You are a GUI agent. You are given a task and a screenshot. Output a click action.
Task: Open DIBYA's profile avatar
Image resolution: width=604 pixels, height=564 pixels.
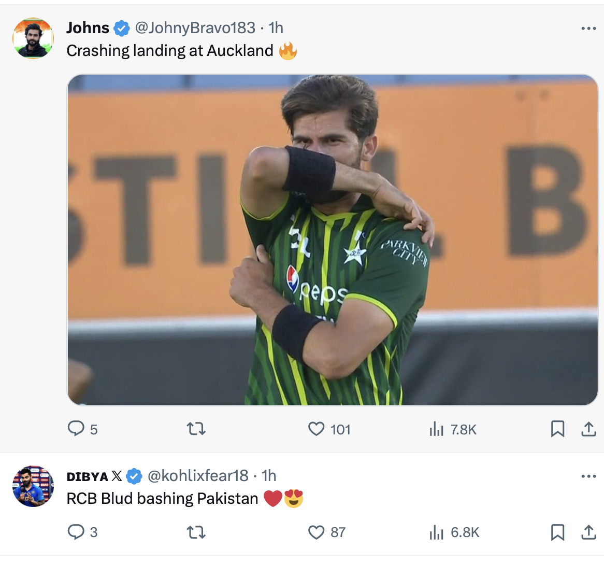point(33,486)
